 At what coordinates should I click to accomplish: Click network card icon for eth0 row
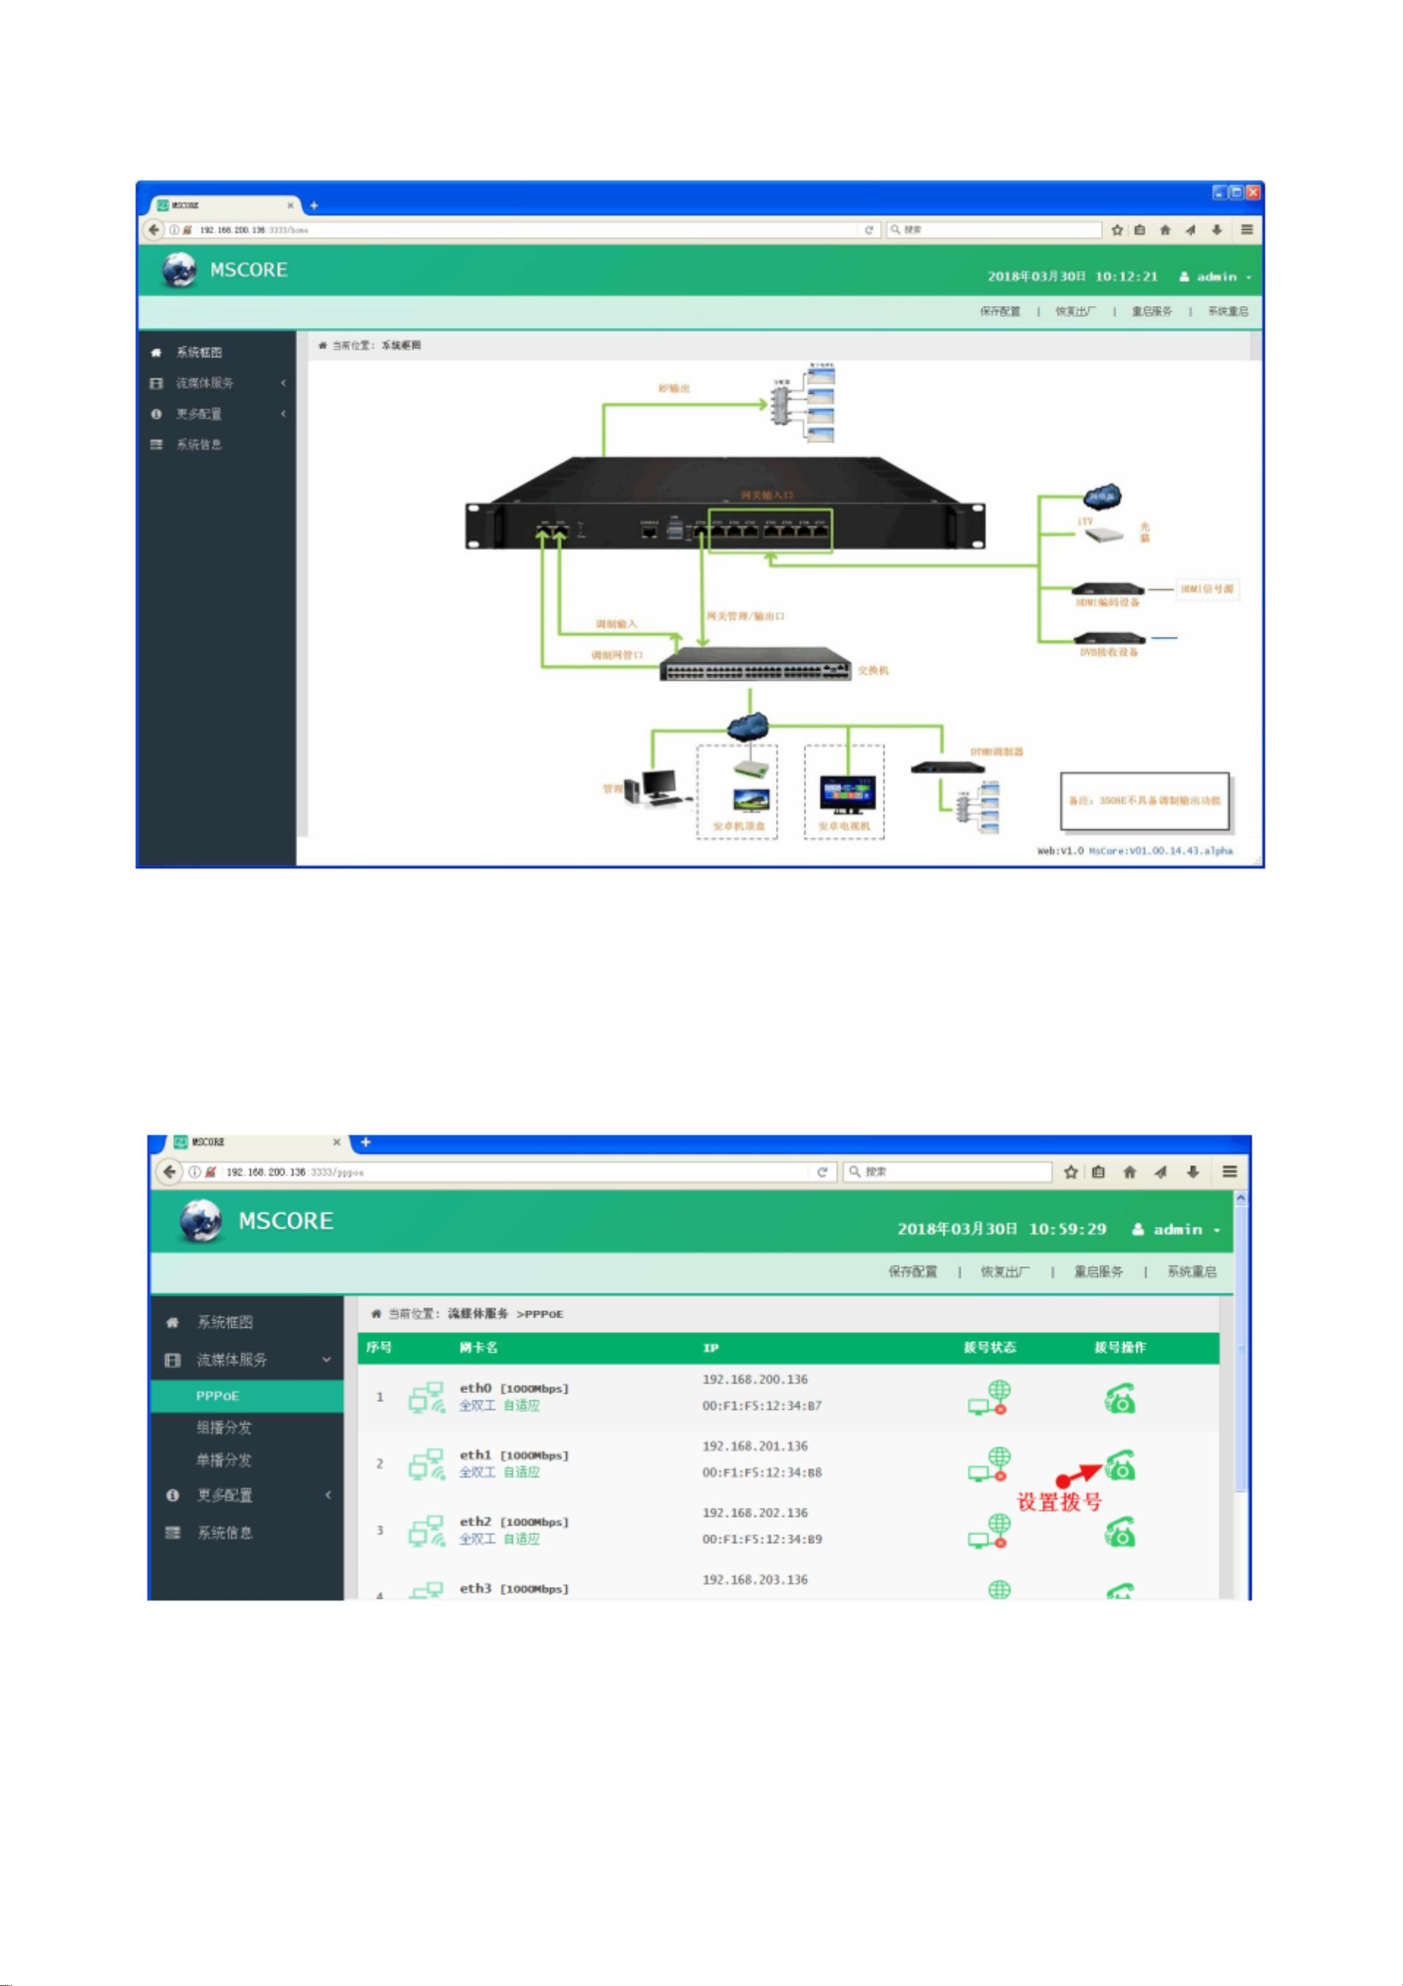427,1398
